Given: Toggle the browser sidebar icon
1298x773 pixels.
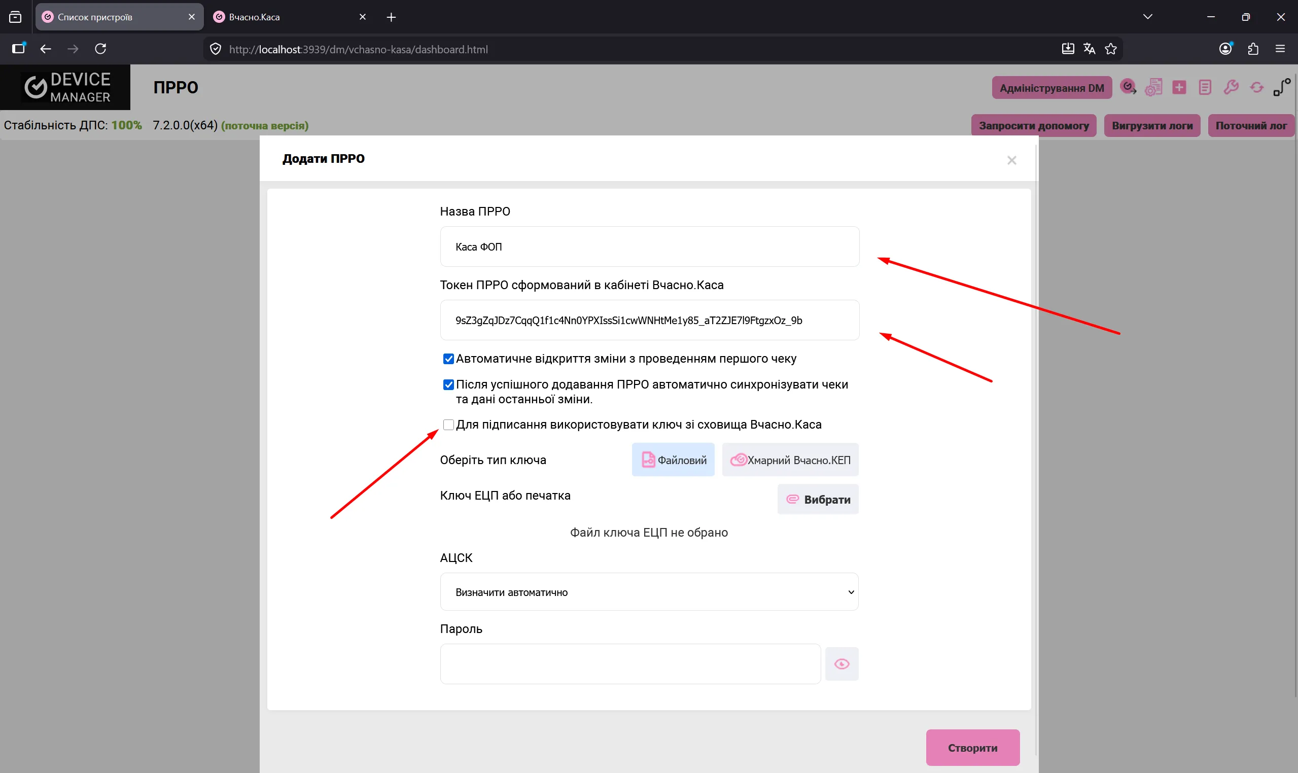Looking at the screenshot, I should [x=19, y=49].
